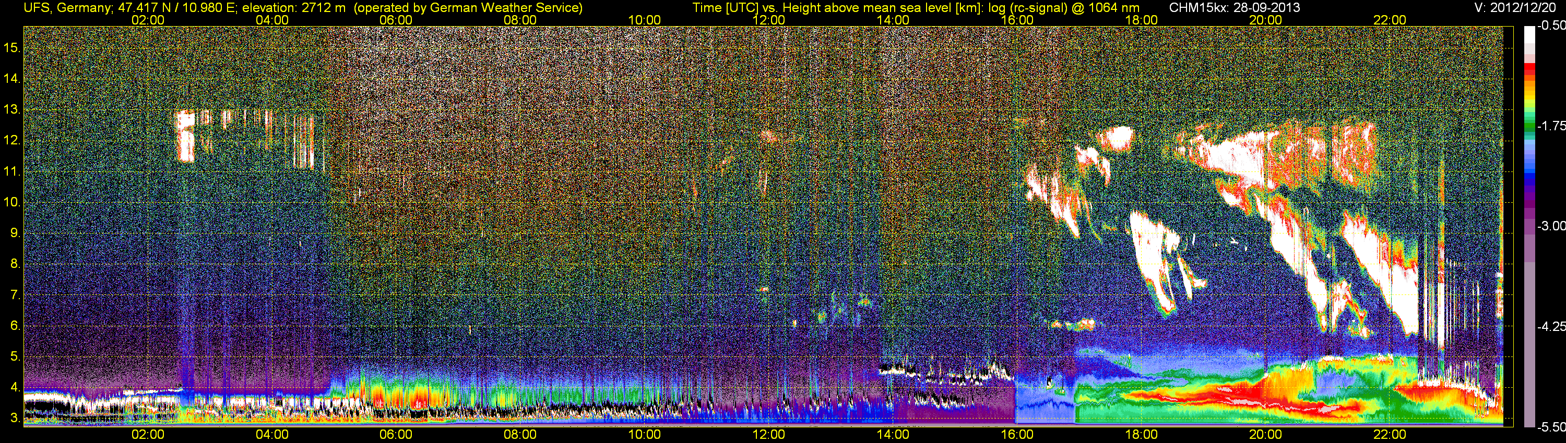
Task: Click "(operated by German Weather Service)" text
Action: pyautogui.click(x=468, y=8)
